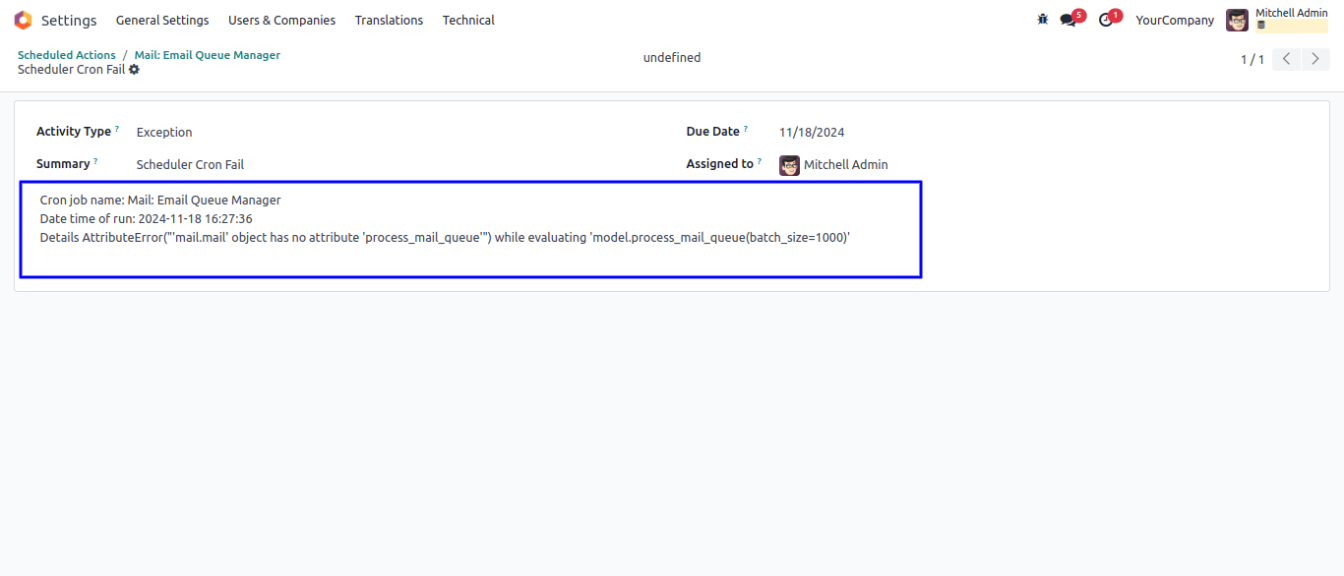Open the Activity Type field with Exception
The width and height of the screenshot is (1344, 576).
tap(164, 133)
